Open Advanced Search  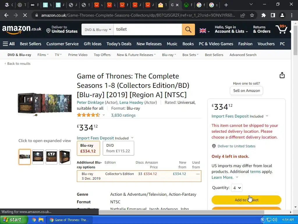(243, 55)
